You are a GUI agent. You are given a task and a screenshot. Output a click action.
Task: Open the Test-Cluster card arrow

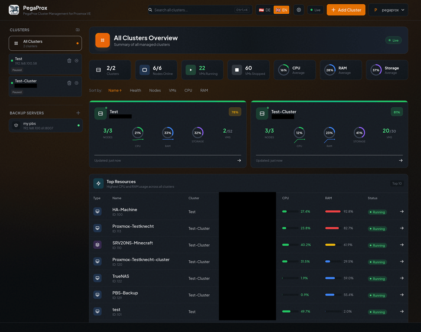(400, 160)
